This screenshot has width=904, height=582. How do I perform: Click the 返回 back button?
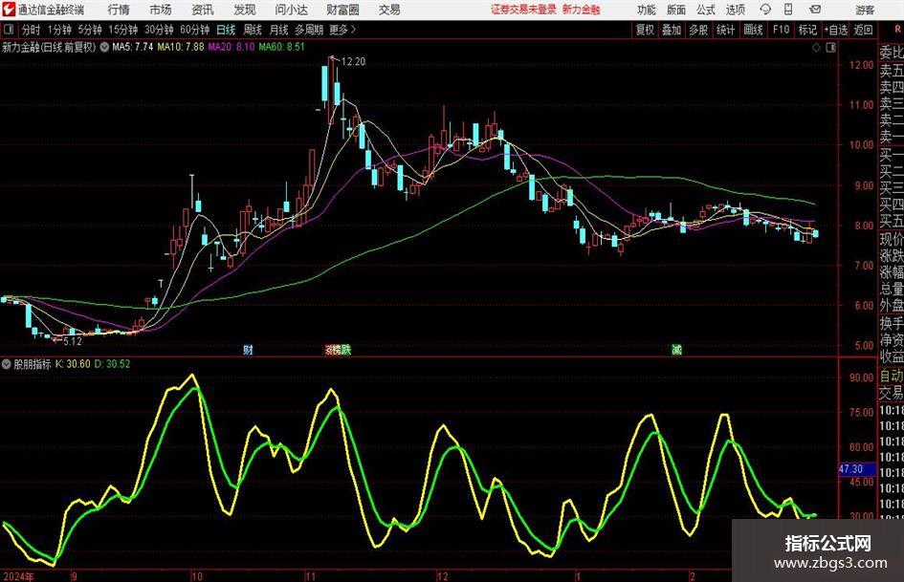pyautogui.click(x=863, y=30)
